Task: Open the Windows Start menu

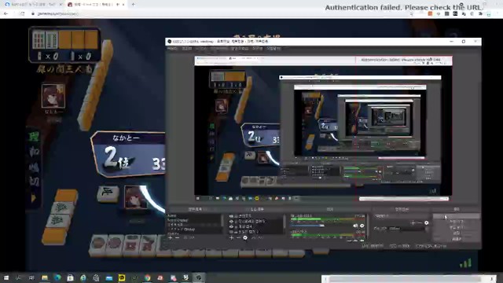Action: [x=6, y=277]
